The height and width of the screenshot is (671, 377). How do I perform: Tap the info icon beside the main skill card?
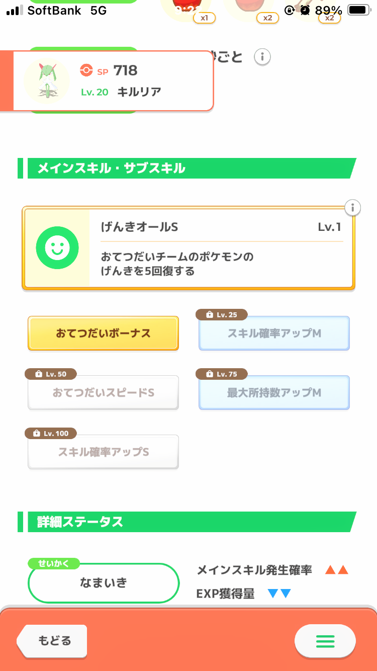click(353, 207)
